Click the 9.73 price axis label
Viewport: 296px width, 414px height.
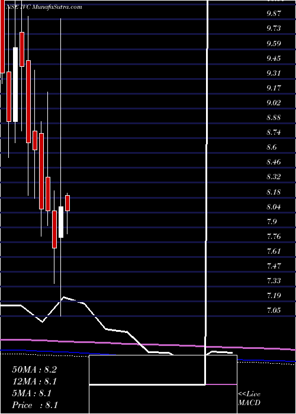pos(274,28)
